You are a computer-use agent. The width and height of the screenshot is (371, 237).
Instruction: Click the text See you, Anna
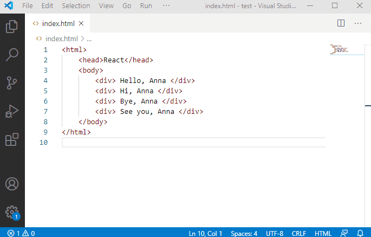(147, 112)
